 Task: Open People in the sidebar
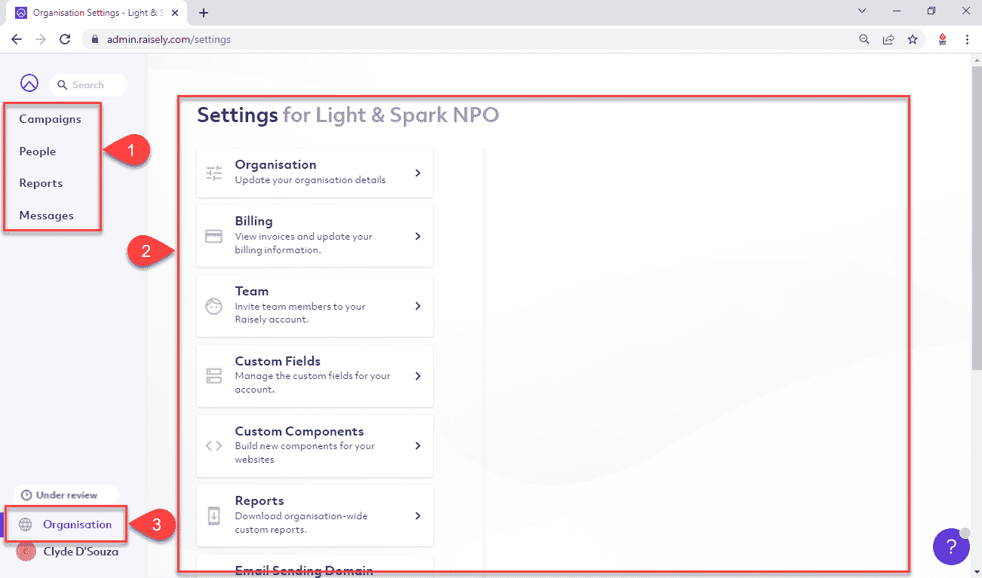click(x=38, y=151)
